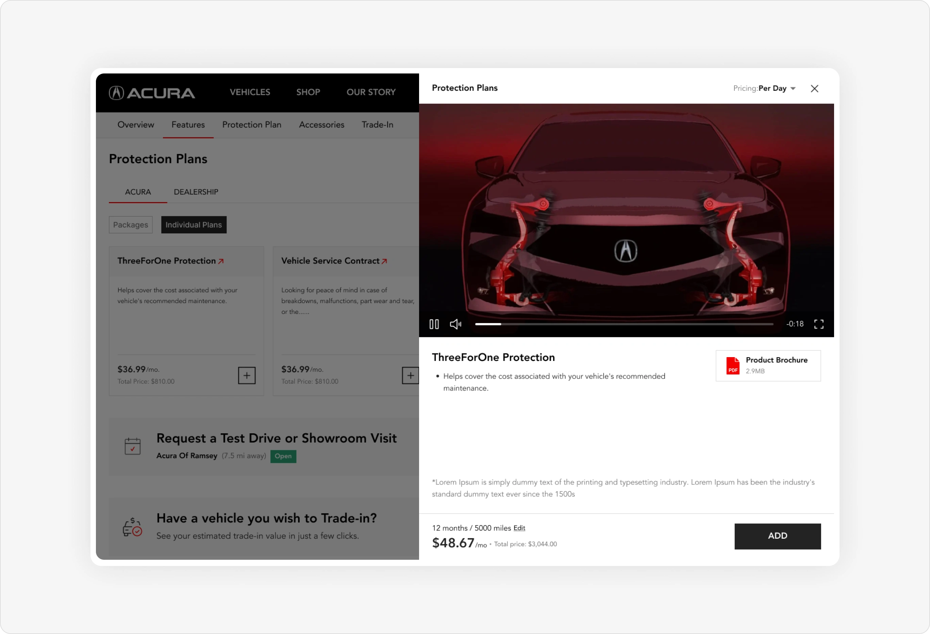Click ThreeForOne card $36.99/mo. price
The image size is (930, 634).
[138, 369]
